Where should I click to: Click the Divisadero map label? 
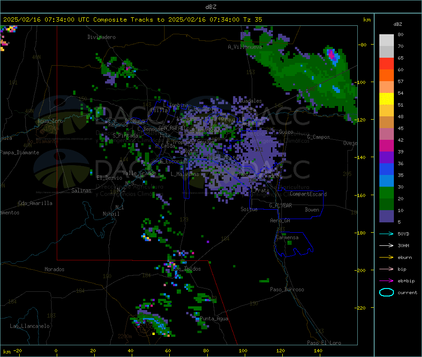pyautogui.click(x=101, y=37)
